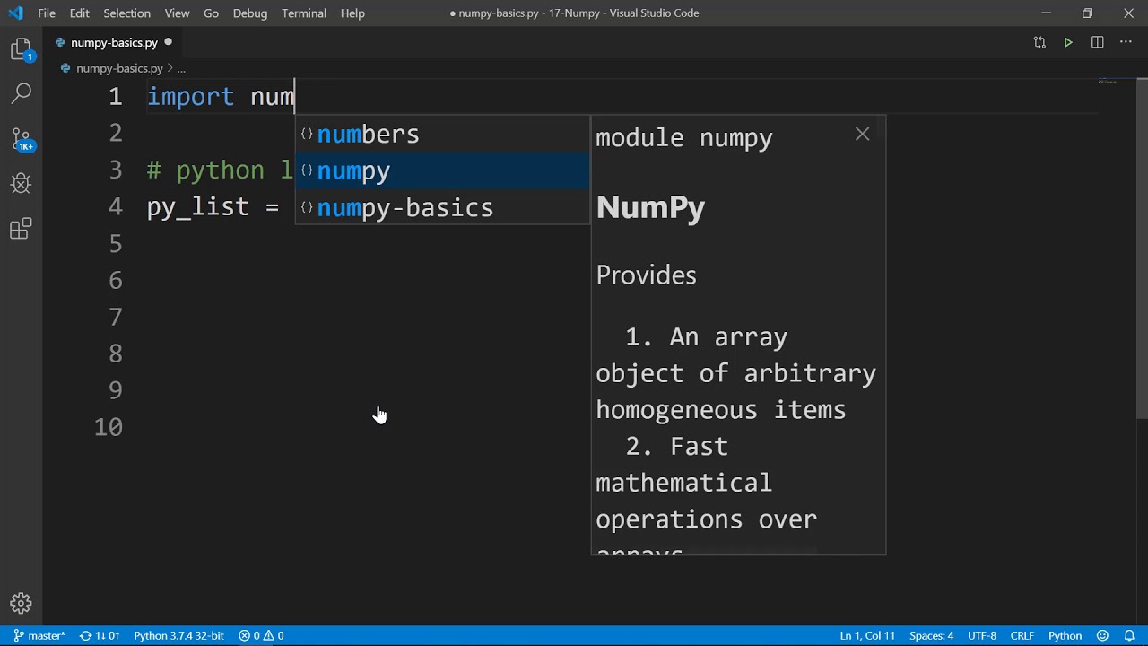Image resolution: width=1148 pixels, height=646 pixels.
Task: Open the Edit menu
Action: point(80,13)
